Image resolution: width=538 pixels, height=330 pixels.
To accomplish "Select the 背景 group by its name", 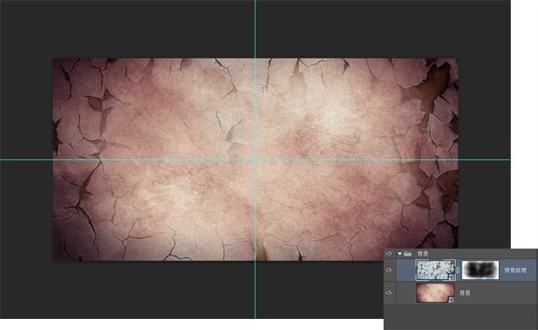I will pos(423,254).
